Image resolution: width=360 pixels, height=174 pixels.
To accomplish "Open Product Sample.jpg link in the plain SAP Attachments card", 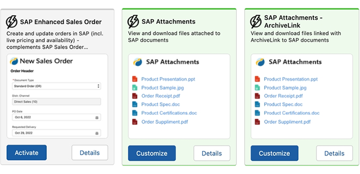I will click(x=162, y=88).
